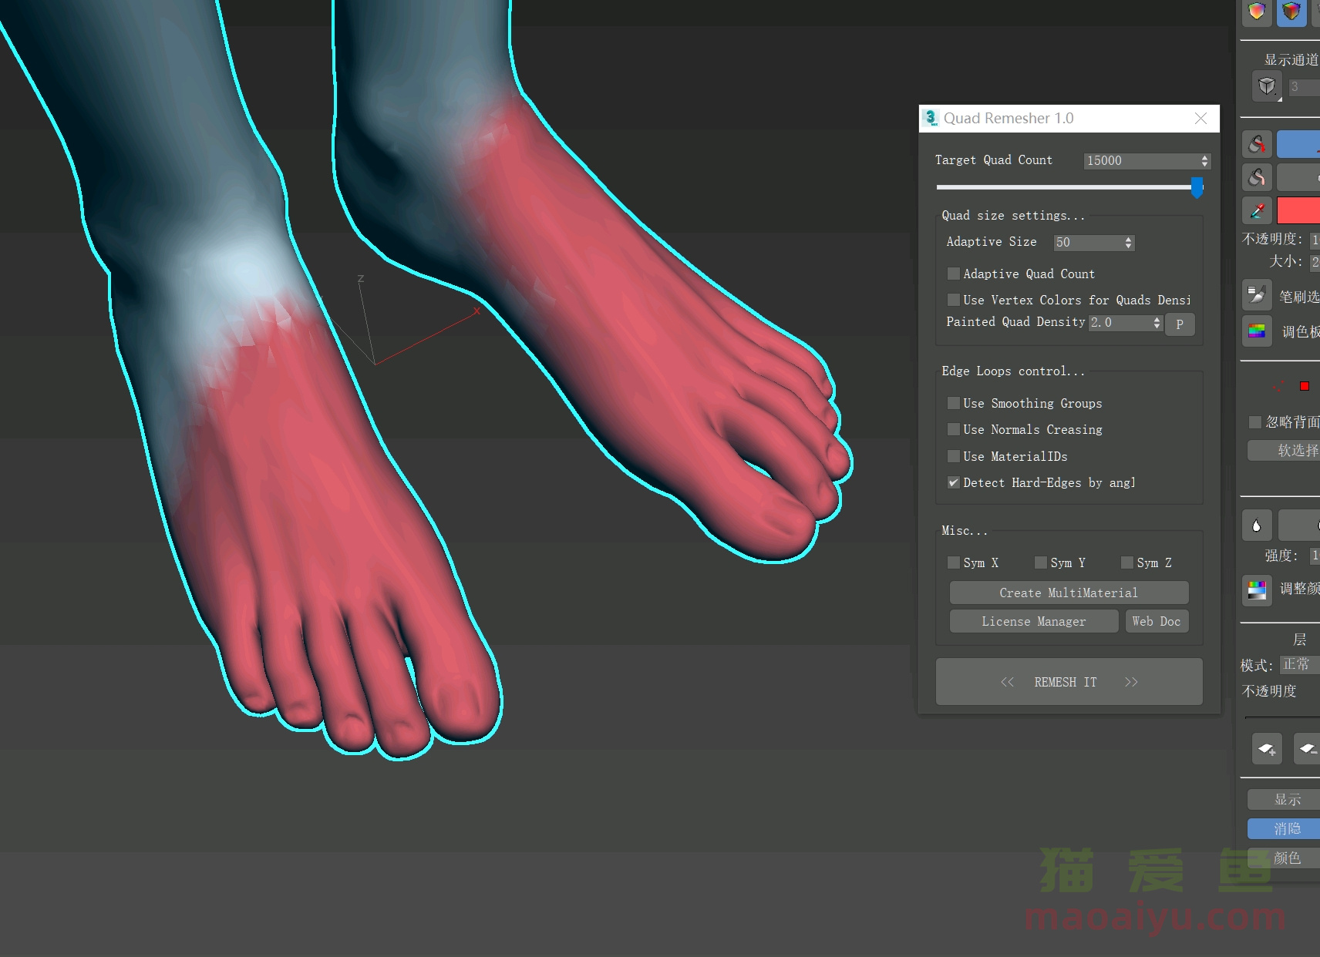Click the eyedropper color picker tool
The width and height of the screenshot is (1320, 957).
(1257, 210)
